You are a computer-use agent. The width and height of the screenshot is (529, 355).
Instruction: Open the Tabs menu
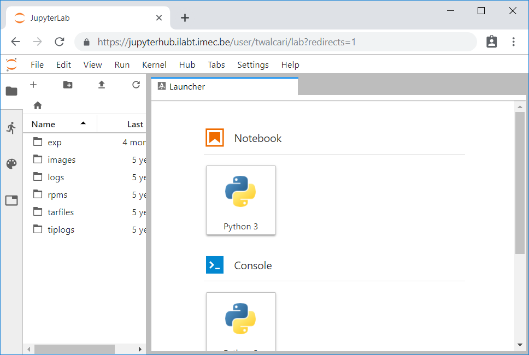click(216, 65)
